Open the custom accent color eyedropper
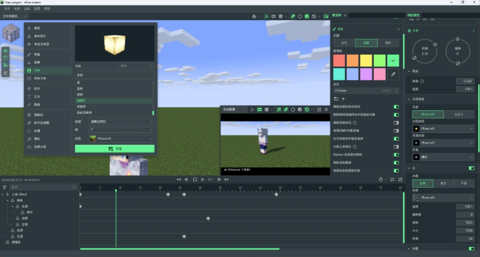The width and height of the screenshot is (480, 257). (393, 74)
